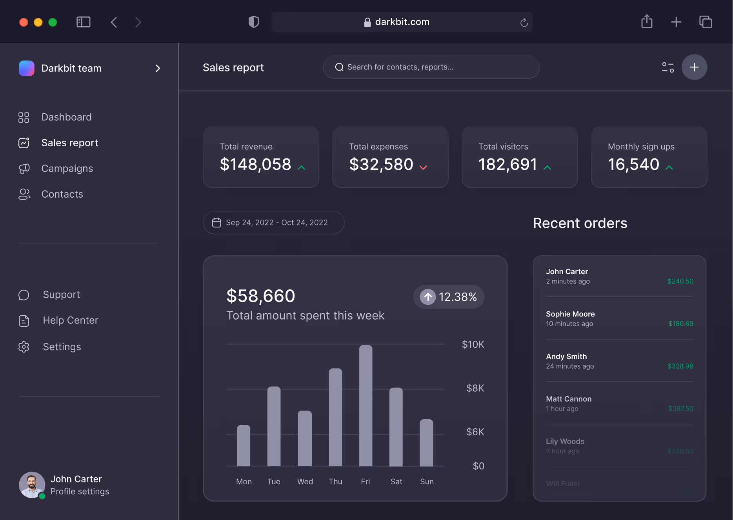Click the privacy shield in the browser toolbar
The height and width of the screenshot is (520, 733).
point(253,22)
